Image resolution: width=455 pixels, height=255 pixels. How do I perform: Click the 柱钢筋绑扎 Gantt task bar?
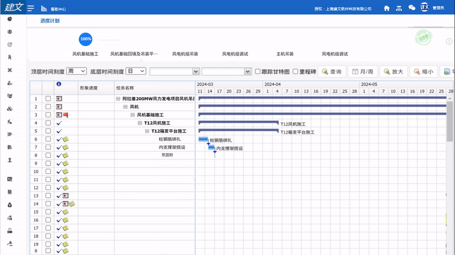pyautogui.click(x=203, y=139)
